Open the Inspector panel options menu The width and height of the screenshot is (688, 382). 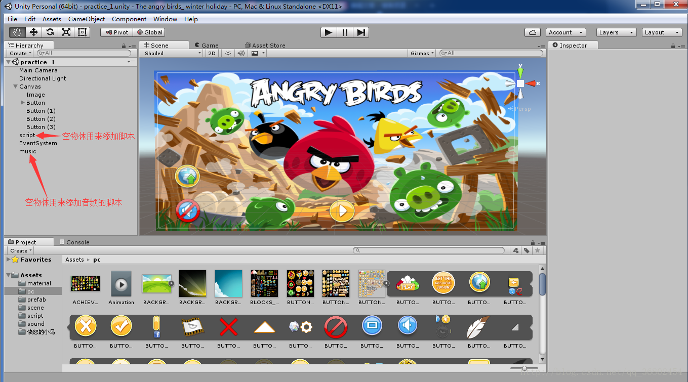[x=680, y=46]
